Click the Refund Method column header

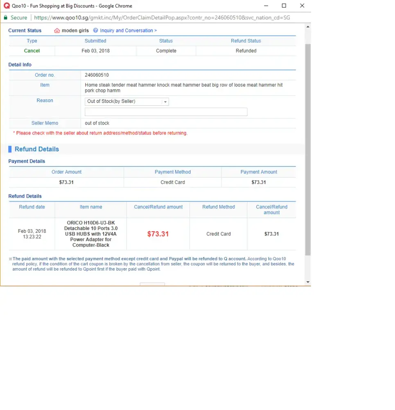(x=219, y=207)
